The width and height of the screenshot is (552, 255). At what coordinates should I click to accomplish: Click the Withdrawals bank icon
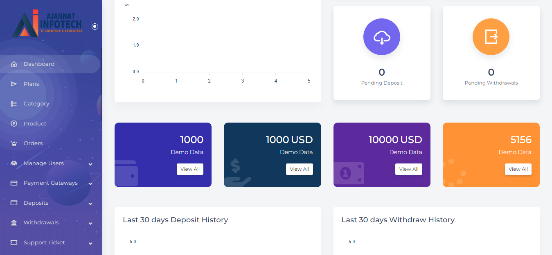click(14, 223)
